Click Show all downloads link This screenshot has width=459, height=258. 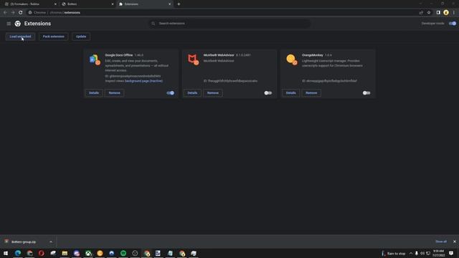pos(441,242)
